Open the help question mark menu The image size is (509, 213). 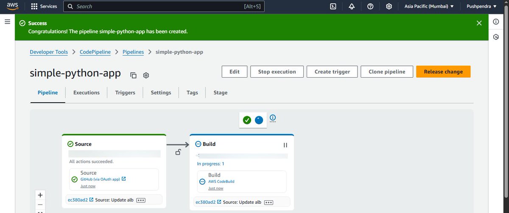370,6
